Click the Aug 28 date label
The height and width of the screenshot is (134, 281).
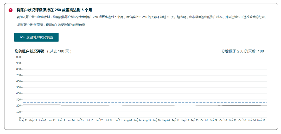point(156,120)
